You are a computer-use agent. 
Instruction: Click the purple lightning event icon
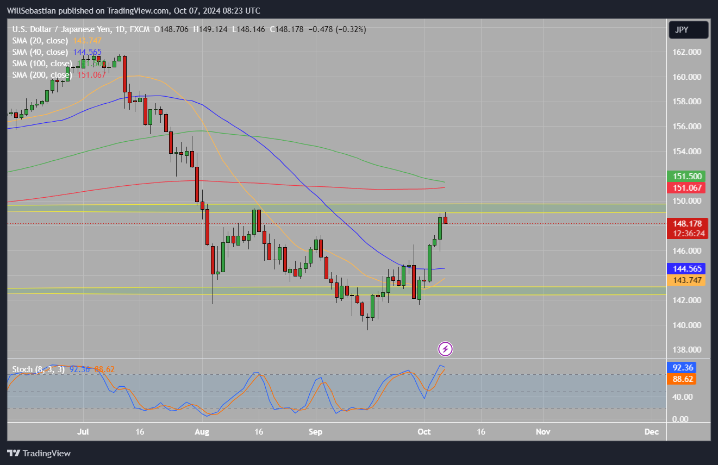coord(445,349)
